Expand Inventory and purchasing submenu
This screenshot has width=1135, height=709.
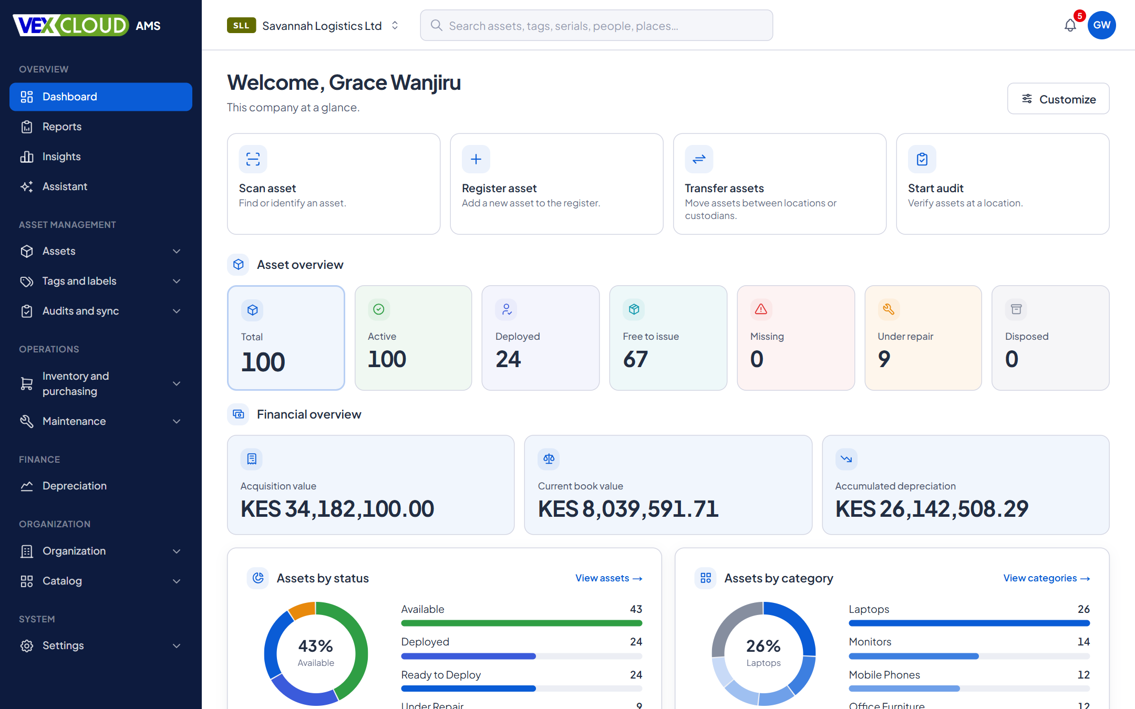click(x=101, y=383)
